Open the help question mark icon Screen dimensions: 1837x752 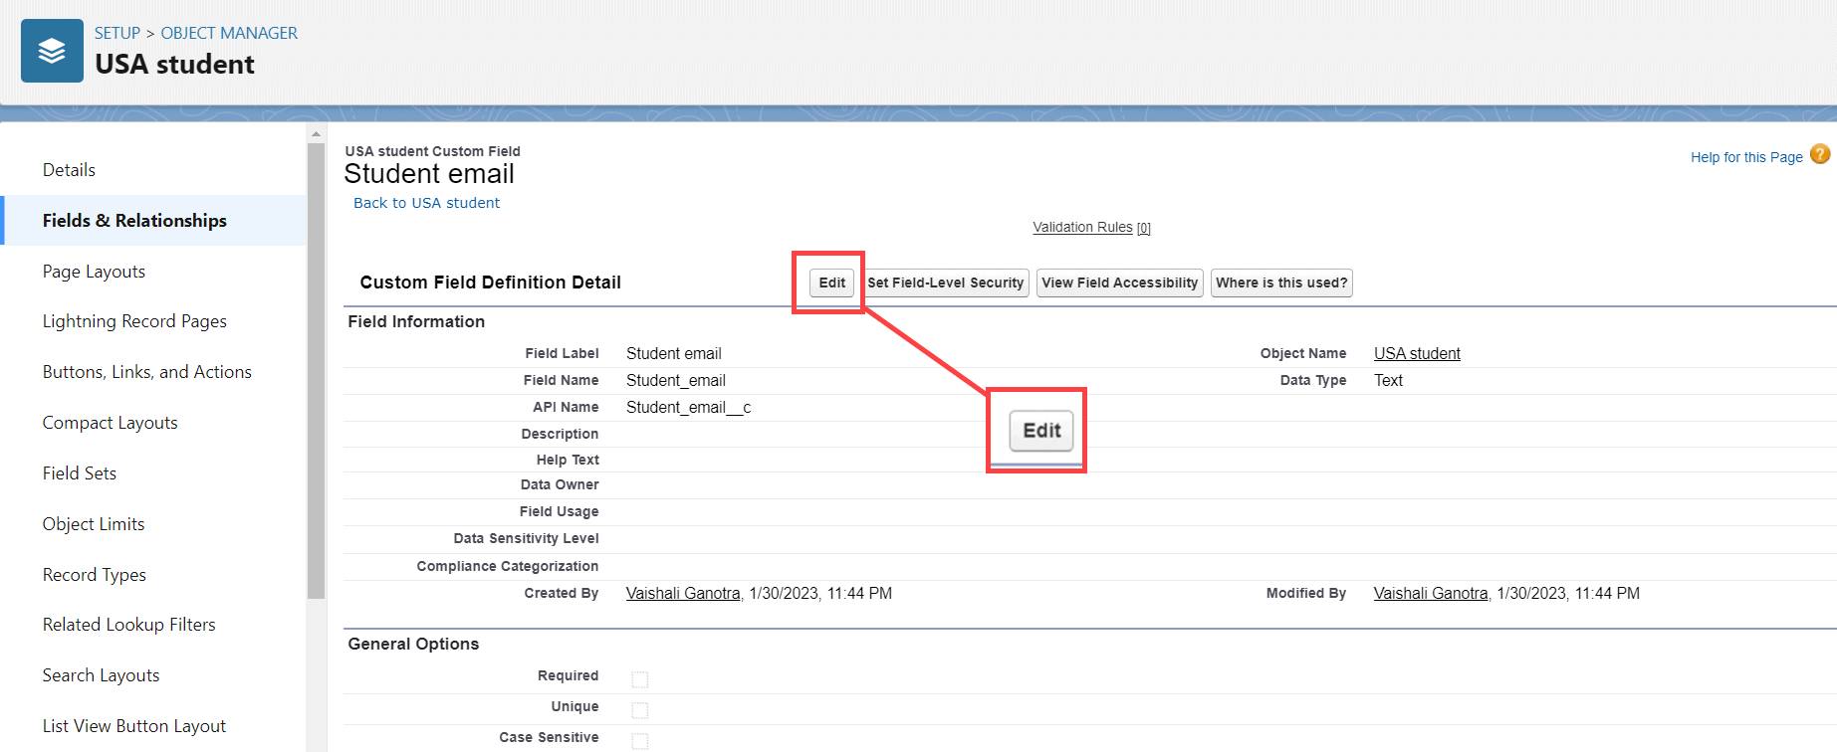tap(1820, 154)
